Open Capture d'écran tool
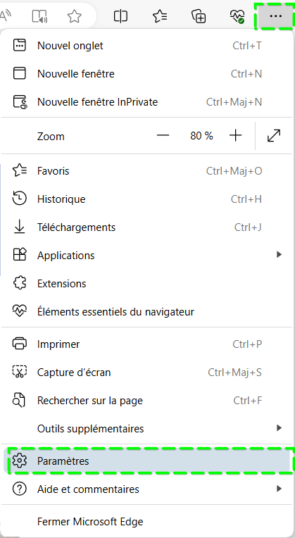Screen dimensions: 295x538 point(148,373)
